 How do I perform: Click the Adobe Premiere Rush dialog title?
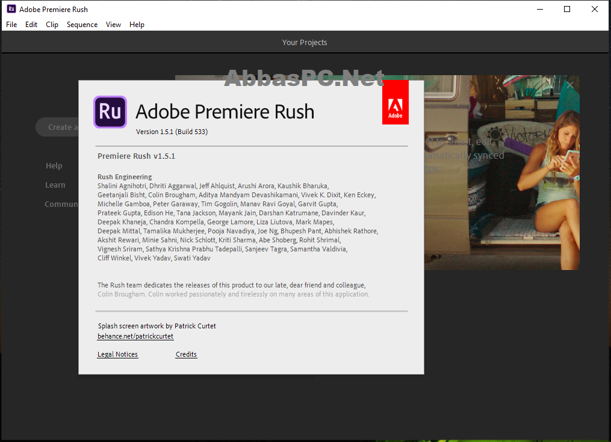(225, 112)
